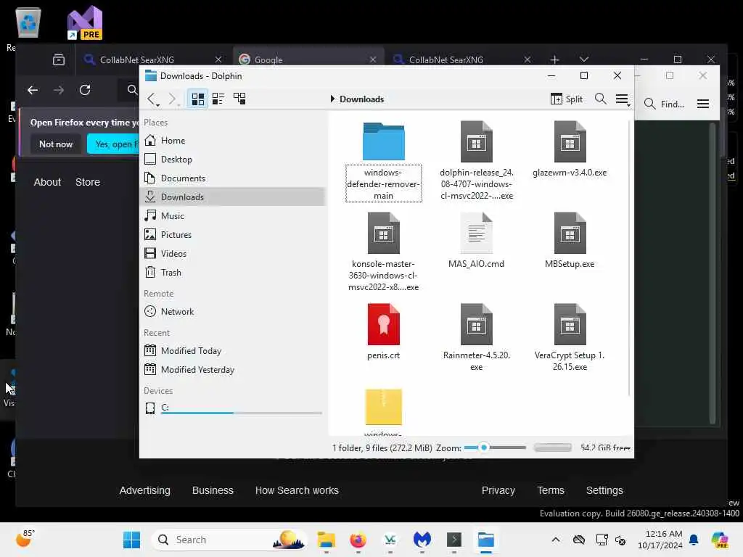This screenshot has width=743, height=557.
Task: Select windows-defender-remover-main folder icon
Action: 383,141
